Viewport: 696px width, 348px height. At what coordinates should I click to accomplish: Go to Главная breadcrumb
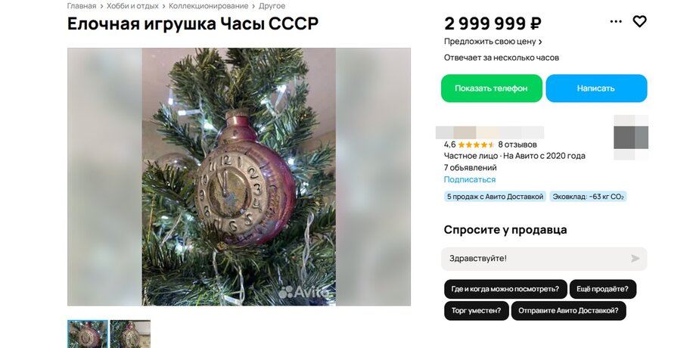click(x=82, y=6)
